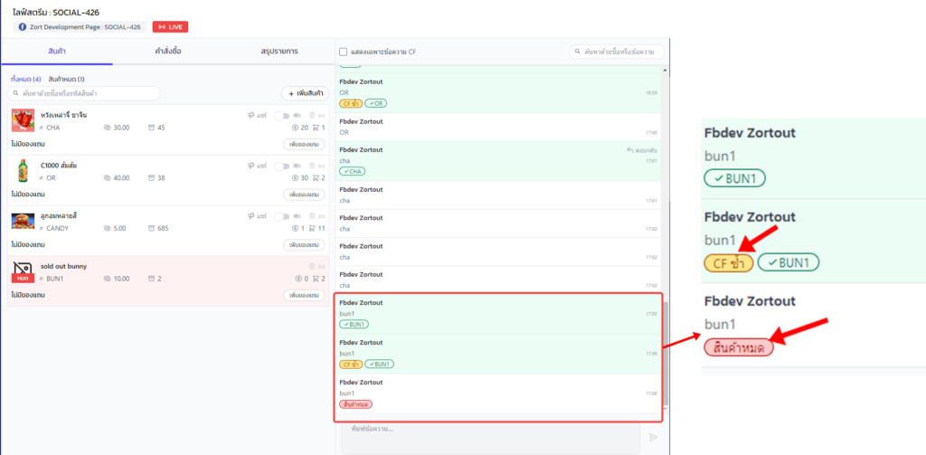
Task: Click the red LIVE status badge
Action: [x=170, y=27]
